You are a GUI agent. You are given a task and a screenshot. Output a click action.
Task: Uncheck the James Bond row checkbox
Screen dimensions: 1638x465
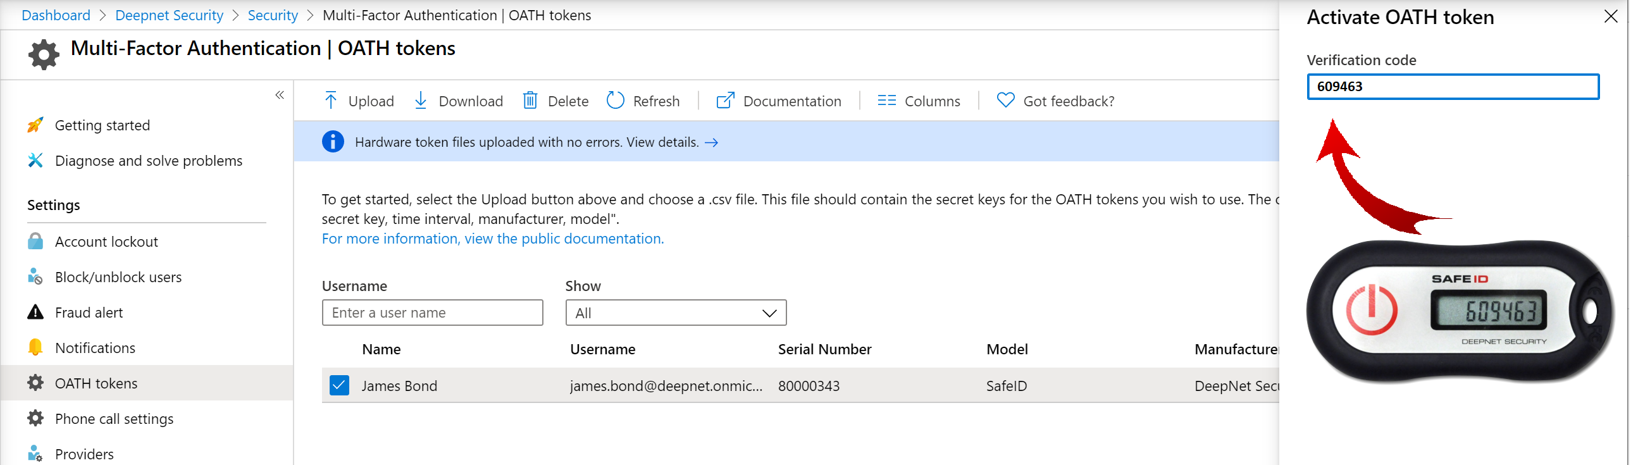pyautogui.click(x=339, y=385)
